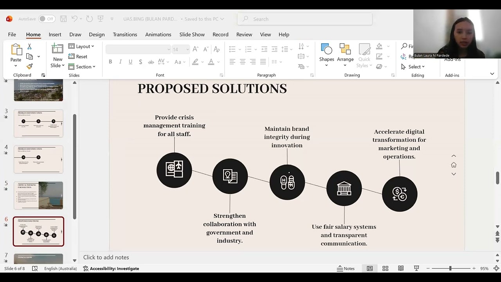The width and height of the screenshot is (501, 282).
Task: Customize Quick Access Toolbar dropdown
Action: [x=112, y=19]
